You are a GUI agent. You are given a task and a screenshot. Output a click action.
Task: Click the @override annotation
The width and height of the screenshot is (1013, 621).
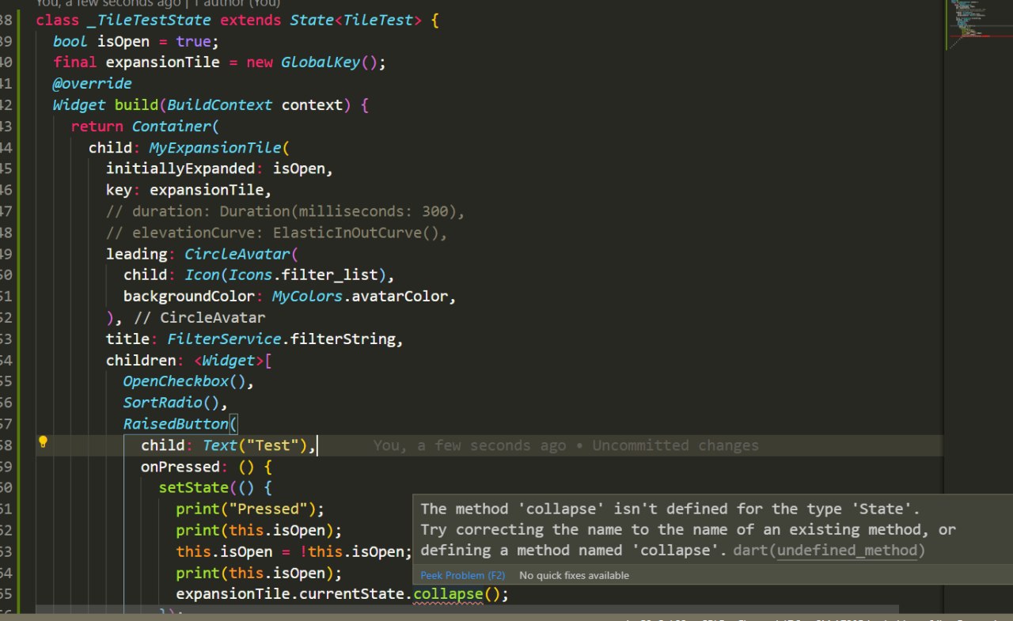point(93,83)
